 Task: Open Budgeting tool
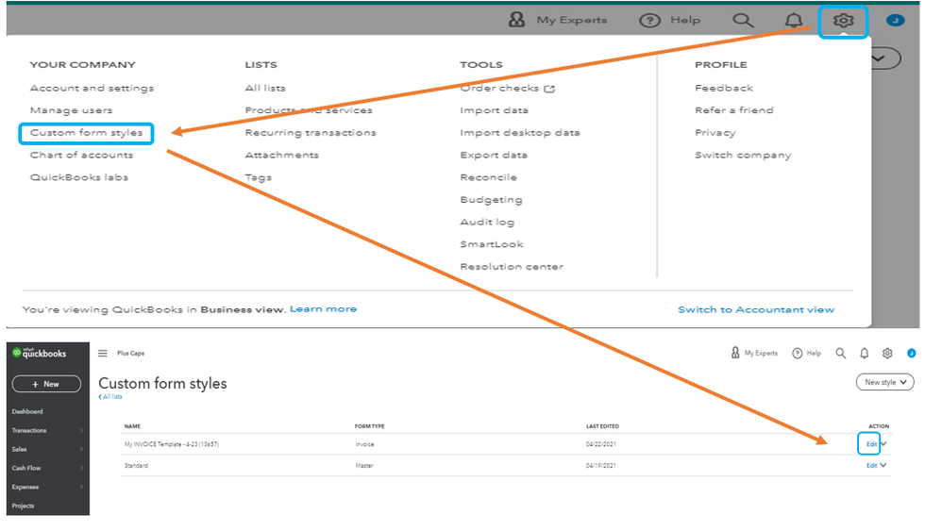point(491,200)
